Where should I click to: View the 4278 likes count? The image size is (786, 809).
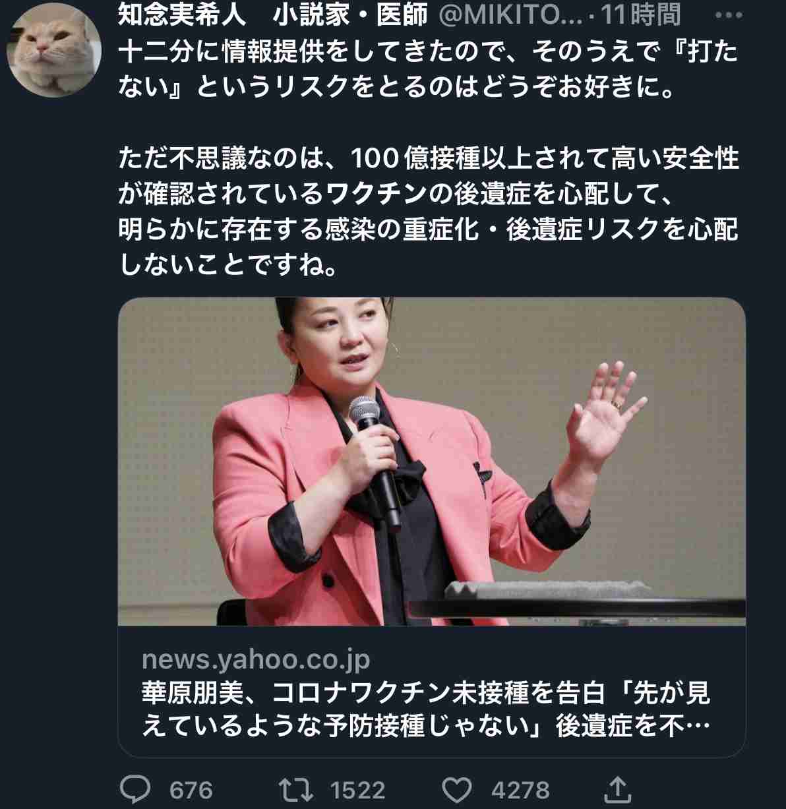[x=520, y=790]
